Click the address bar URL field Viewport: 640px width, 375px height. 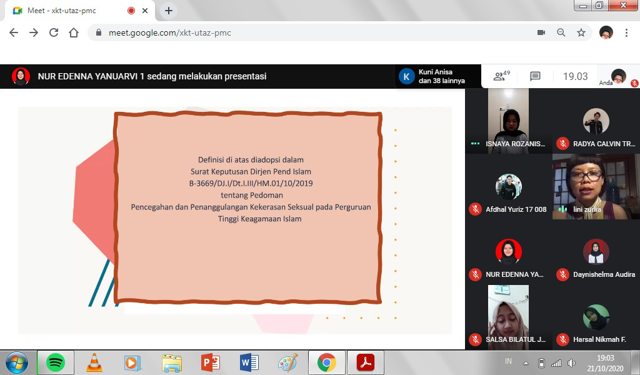point(312,32)
